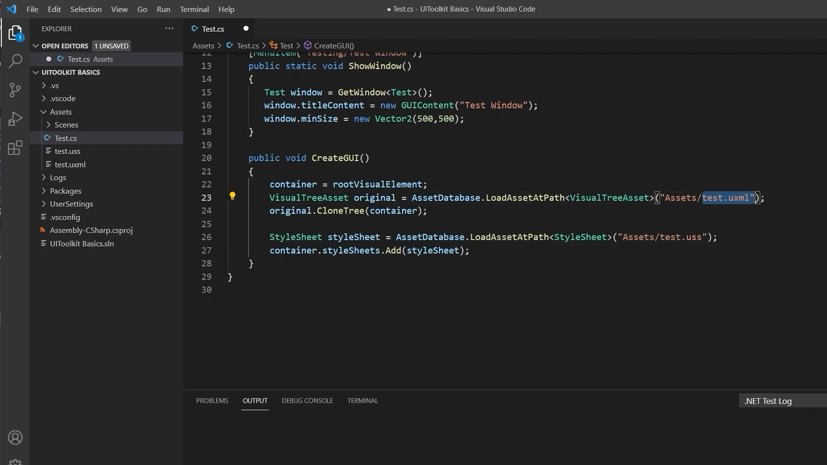Open the Edit menu
This screenshot has width=827, height=465.
pos(54,9)
